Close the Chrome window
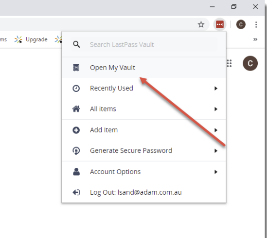 pyautogui.click(x=255, y=7)
